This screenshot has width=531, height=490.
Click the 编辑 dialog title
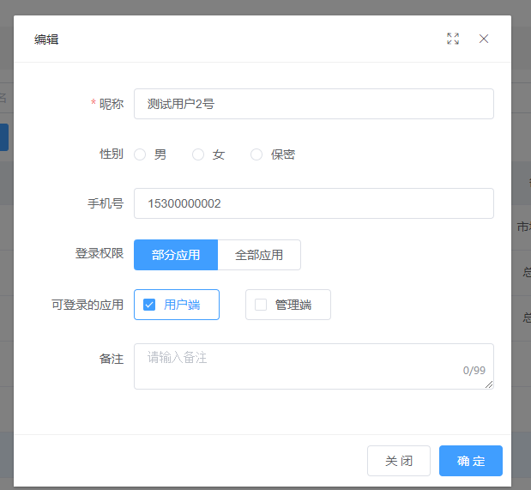tap(46, 39)
